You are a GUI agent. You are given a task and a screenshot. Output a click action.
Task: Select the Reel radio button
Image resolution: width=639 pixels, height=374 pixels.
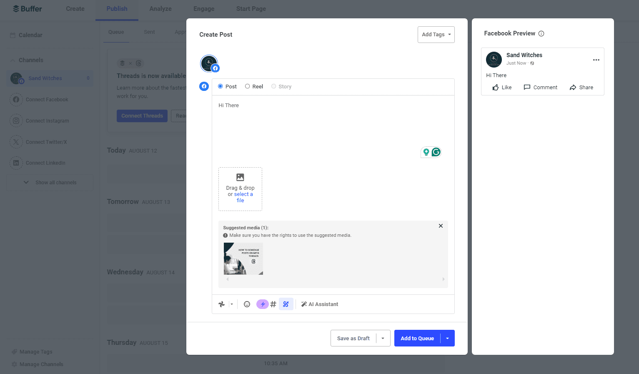[247, 86]
